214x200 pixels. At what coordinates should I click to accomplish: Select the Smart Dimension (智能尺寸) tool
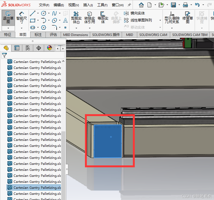coord(22,18)
